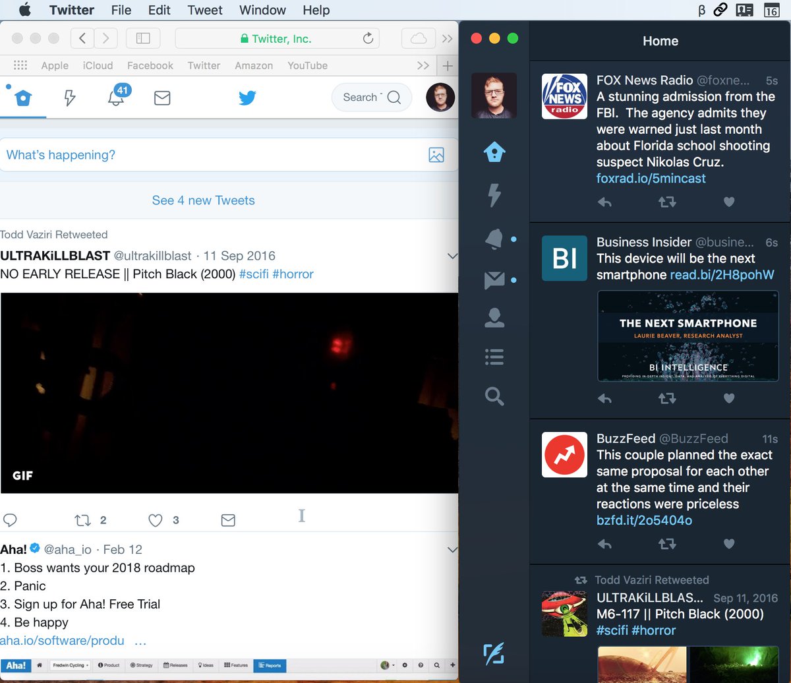
Task: Open bzfd.it/2o5404o link
Action: (x=644, y=520)
